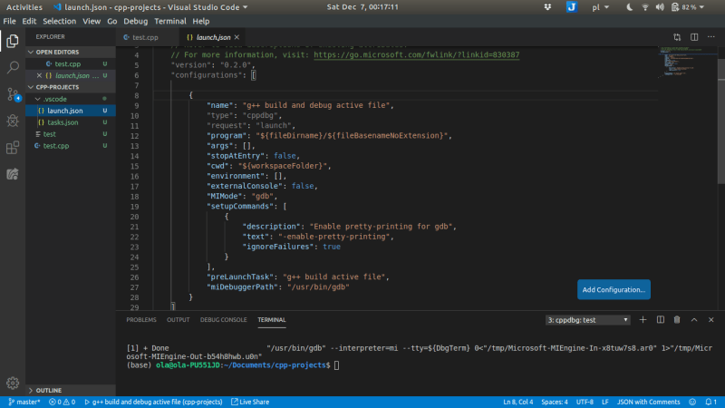Open the Edit menu
The width and height of the screenshot is (725, 408).
pyautogui.click(x=29, y=21)
